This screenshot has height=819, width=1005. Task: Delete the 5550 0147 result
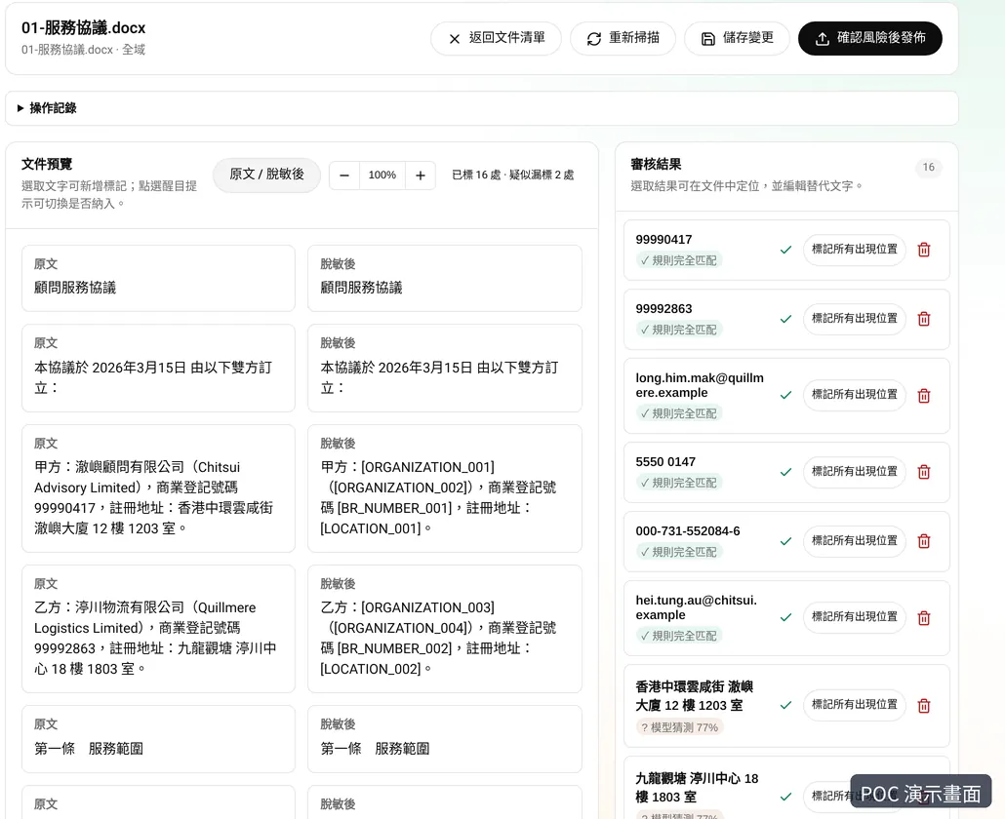point(924,472)
